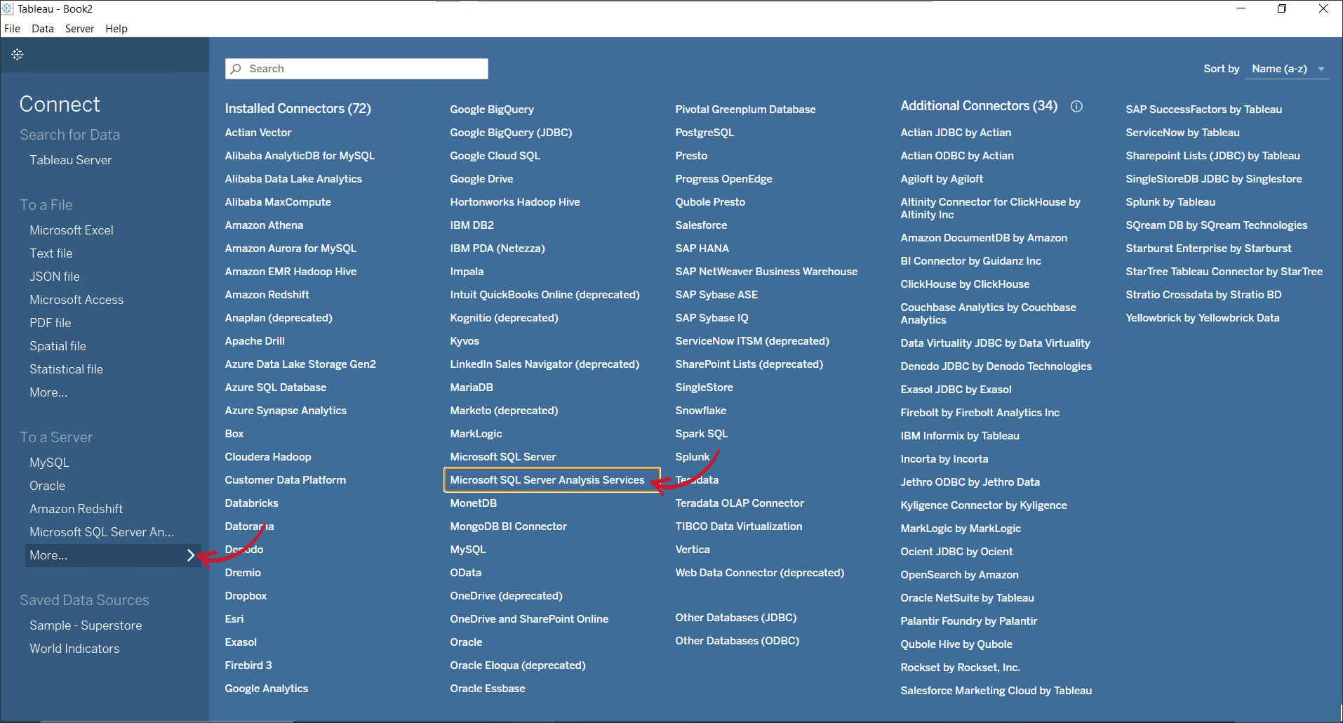Open the Data menu
This screenshot has width=1343, height=723.
click(x=43, y=29)
